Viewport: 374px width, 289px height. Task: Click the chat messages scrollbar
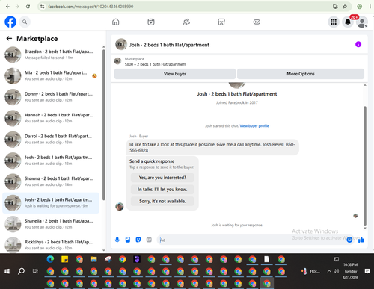(x=365, y=166)
